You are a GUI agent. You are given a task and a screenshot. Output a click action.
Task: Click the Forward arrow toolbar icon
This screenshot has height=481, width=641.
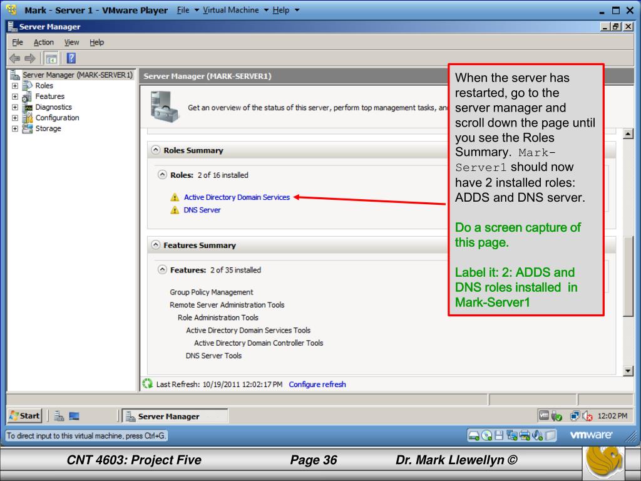(30, 58)
